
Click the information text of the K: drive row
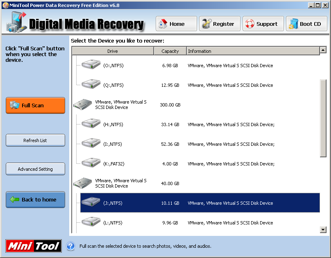click(231, 164)
